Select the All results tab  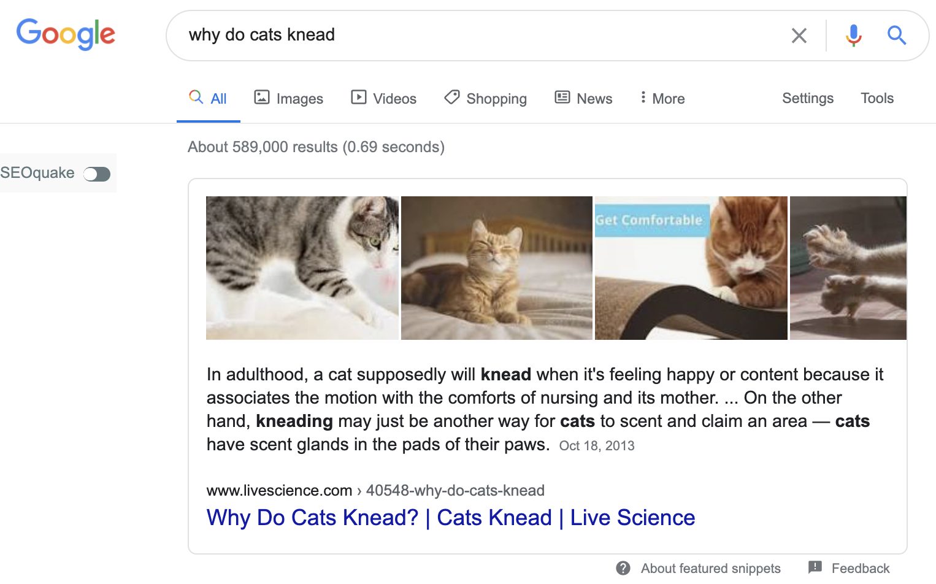[208, 98]
